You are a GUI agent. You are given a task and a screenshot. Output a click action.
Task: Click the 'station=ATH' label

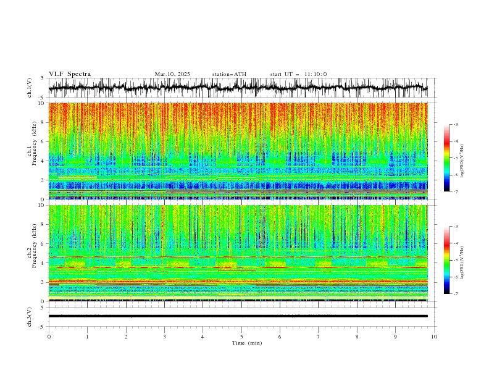(x=229, y=74)
